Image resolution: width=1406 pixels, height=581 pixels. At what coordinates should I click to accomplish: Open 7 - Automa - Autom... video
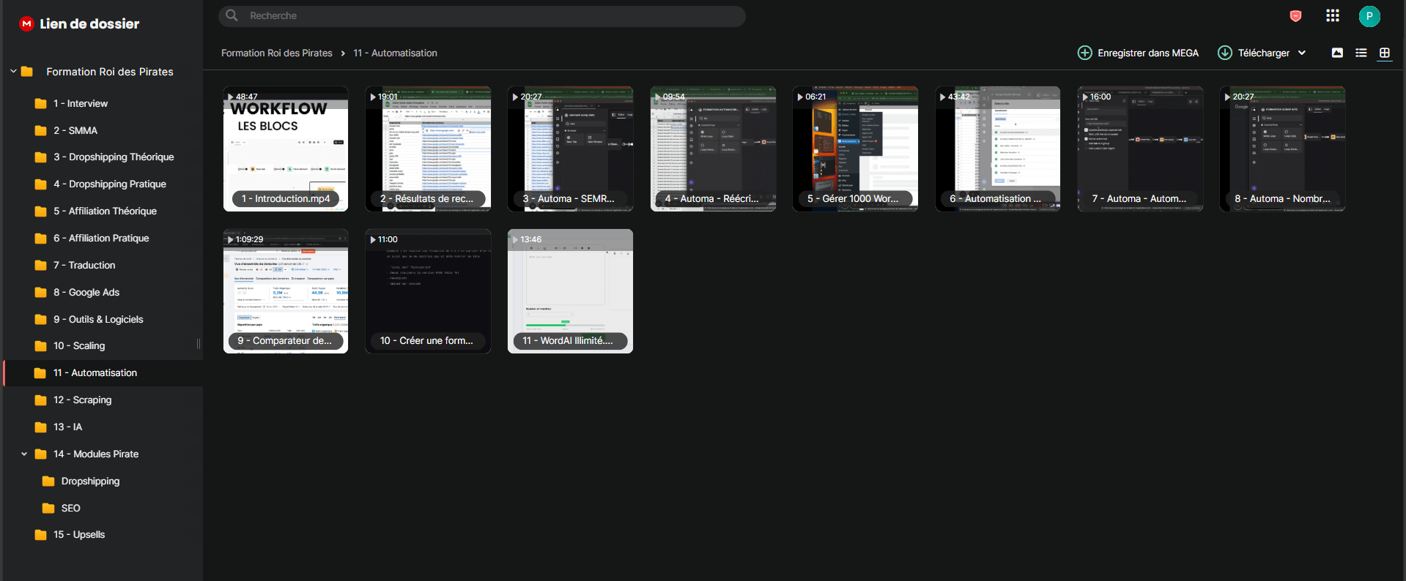point(1140,149)
